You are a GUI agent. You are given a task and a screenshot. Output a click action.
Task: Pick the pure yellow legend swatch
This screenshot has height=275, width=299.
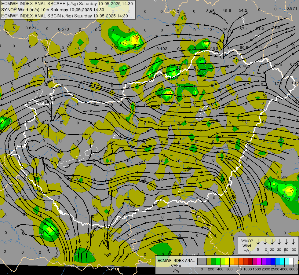click(227, 261)
